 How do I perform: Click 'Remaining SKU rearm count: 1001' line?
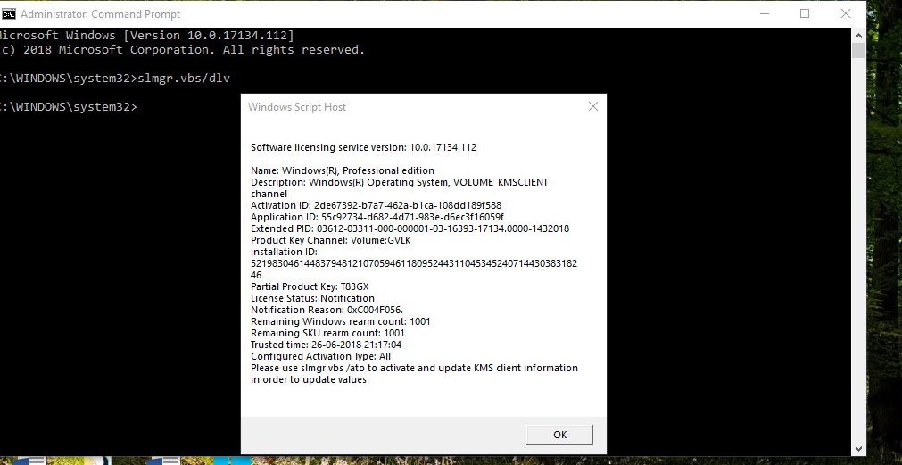(328, 333)
